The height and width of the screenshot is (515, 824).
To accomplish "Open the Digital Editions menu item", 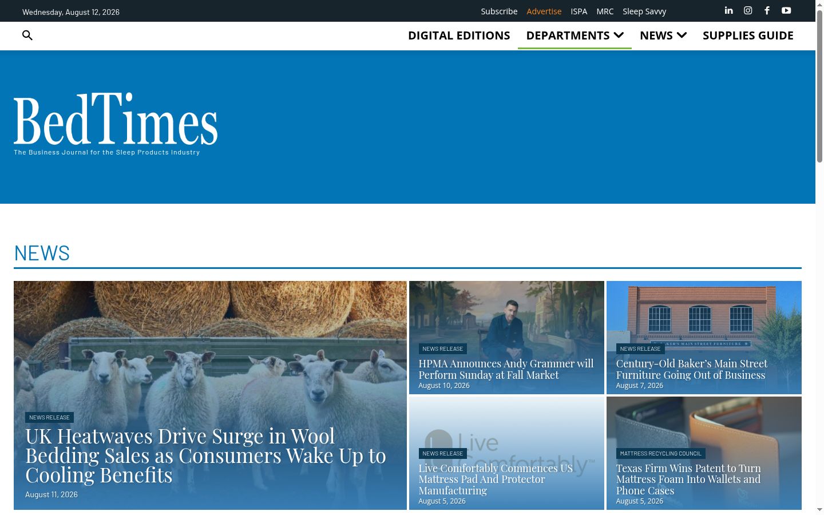I will coord(459,35).
